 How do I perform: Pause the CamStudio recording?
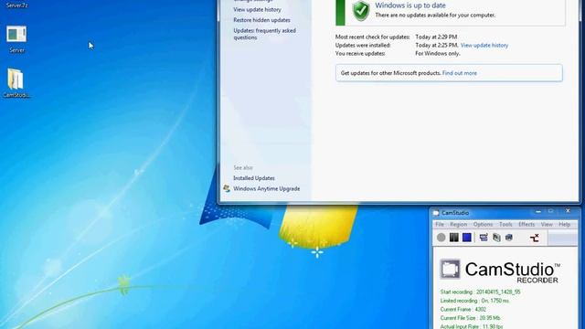click(x=453, y=238)
